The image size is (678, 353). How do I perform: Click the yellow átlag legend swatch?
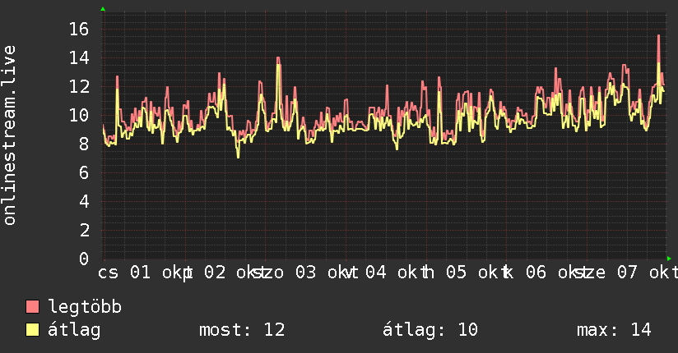(32, 330)
